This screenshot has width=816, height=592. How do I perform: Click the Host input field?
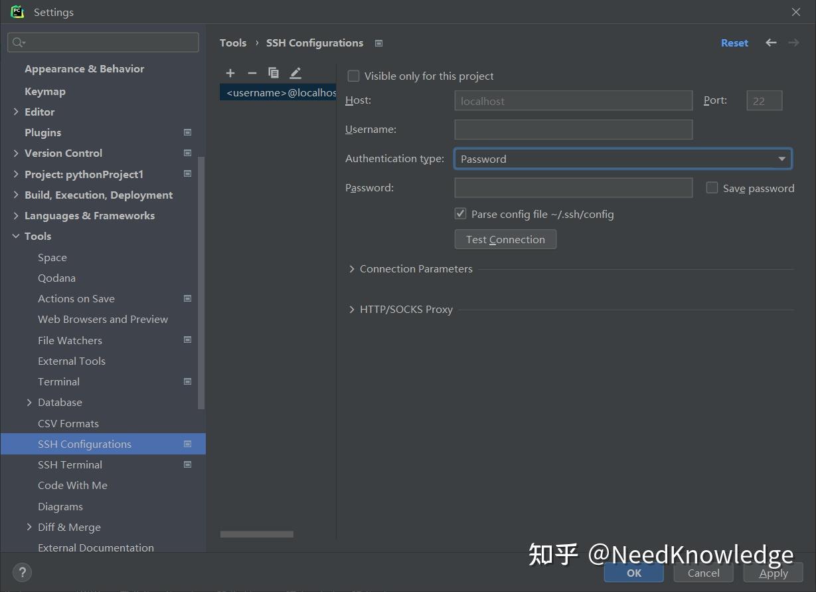[574, 101]
